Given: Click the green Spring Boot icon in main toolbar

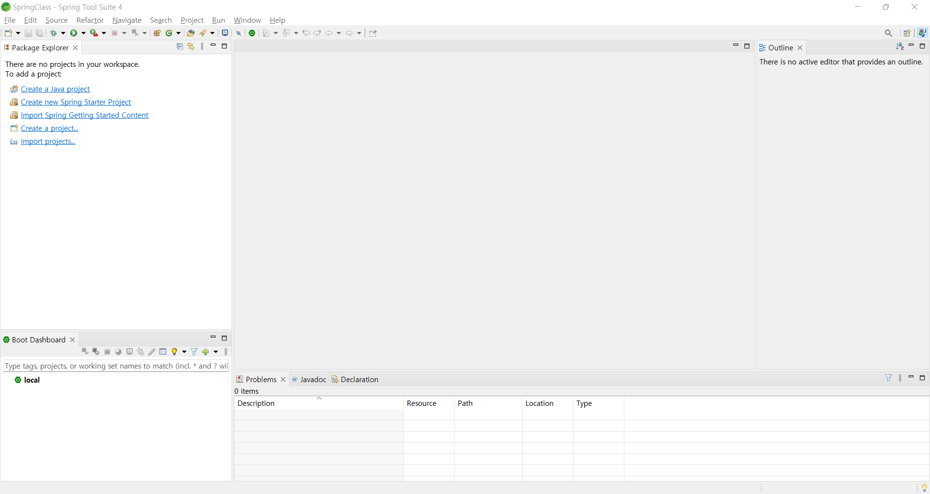Looking at the screenshot, I should click(252, 33).
